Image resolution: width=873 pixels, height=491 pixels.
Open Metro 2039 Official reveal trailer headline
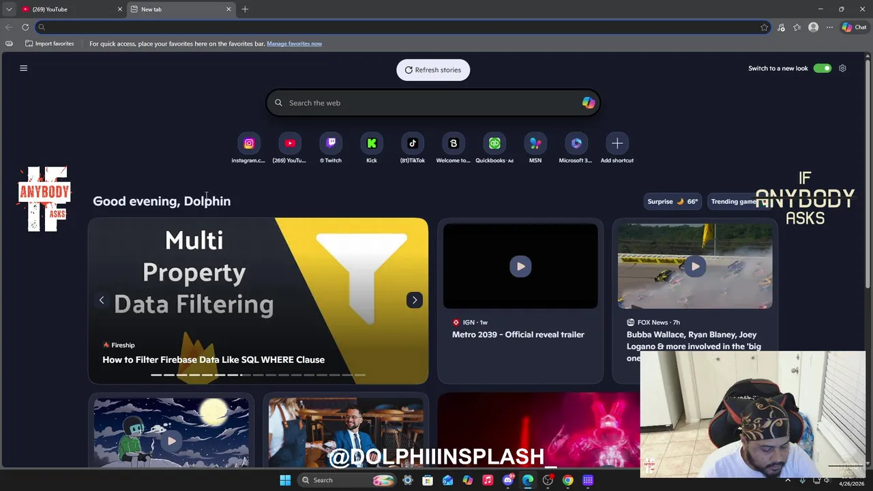pyautogui.click(x=518, y=334)
